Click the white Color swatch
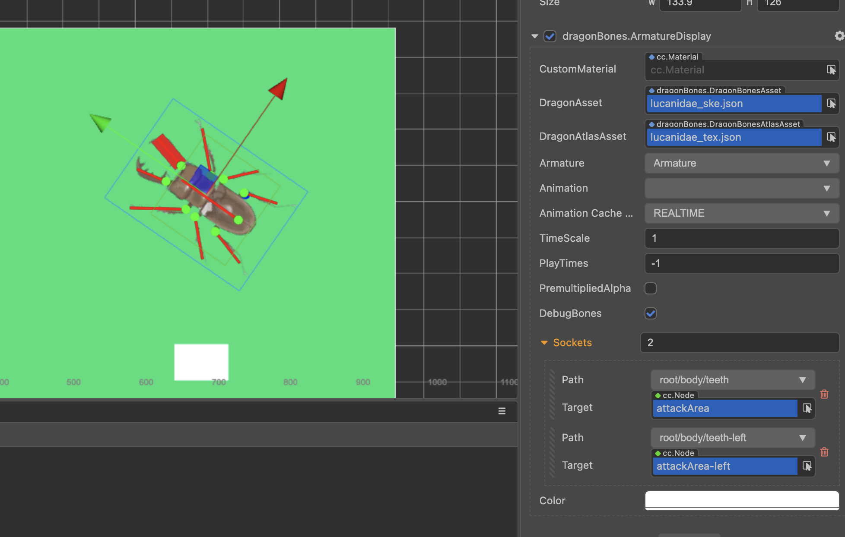Viewport: 845px width, 537px height. pyautogui.click(x=741, y=500)
